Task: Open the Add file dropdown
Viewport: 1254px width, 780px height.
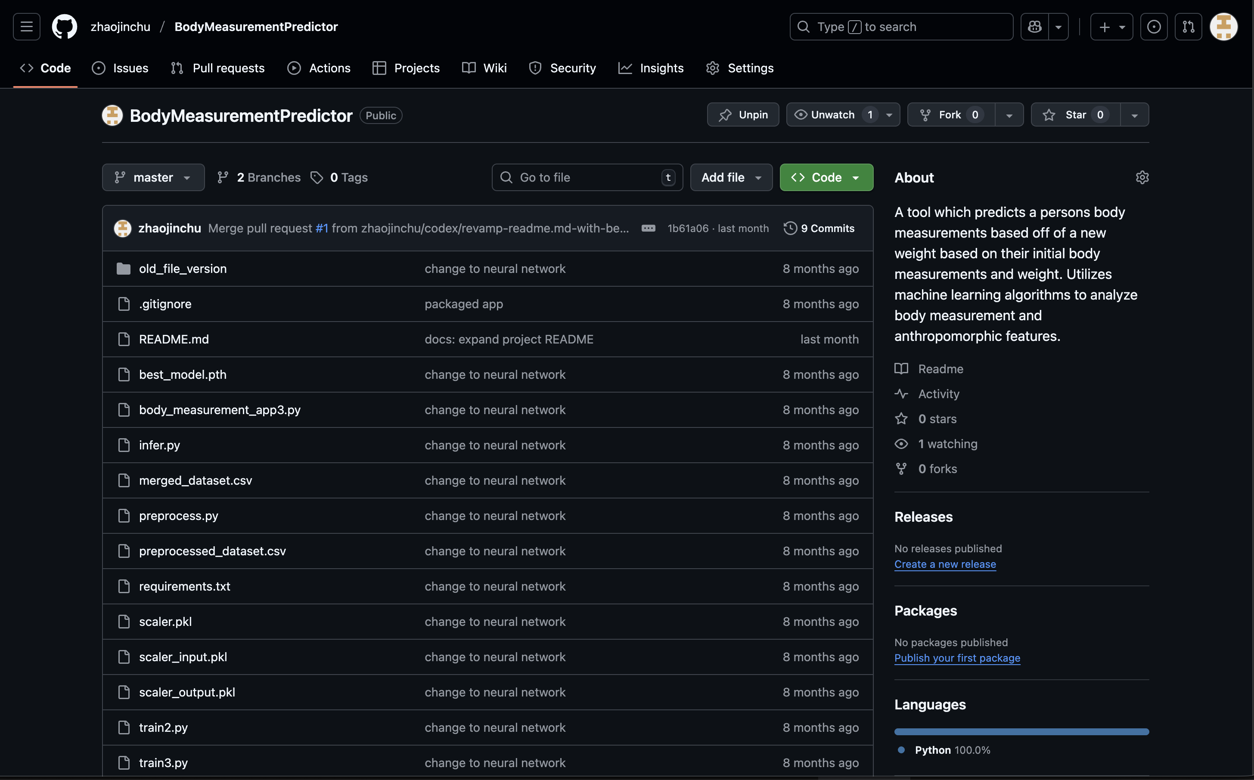Action: pos(731,177)
